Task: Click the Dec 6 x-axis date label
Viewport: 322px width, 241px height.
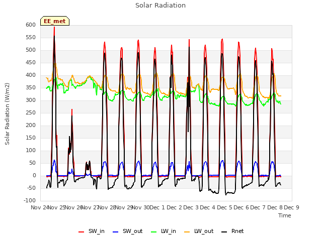Action: coord(242,207)
